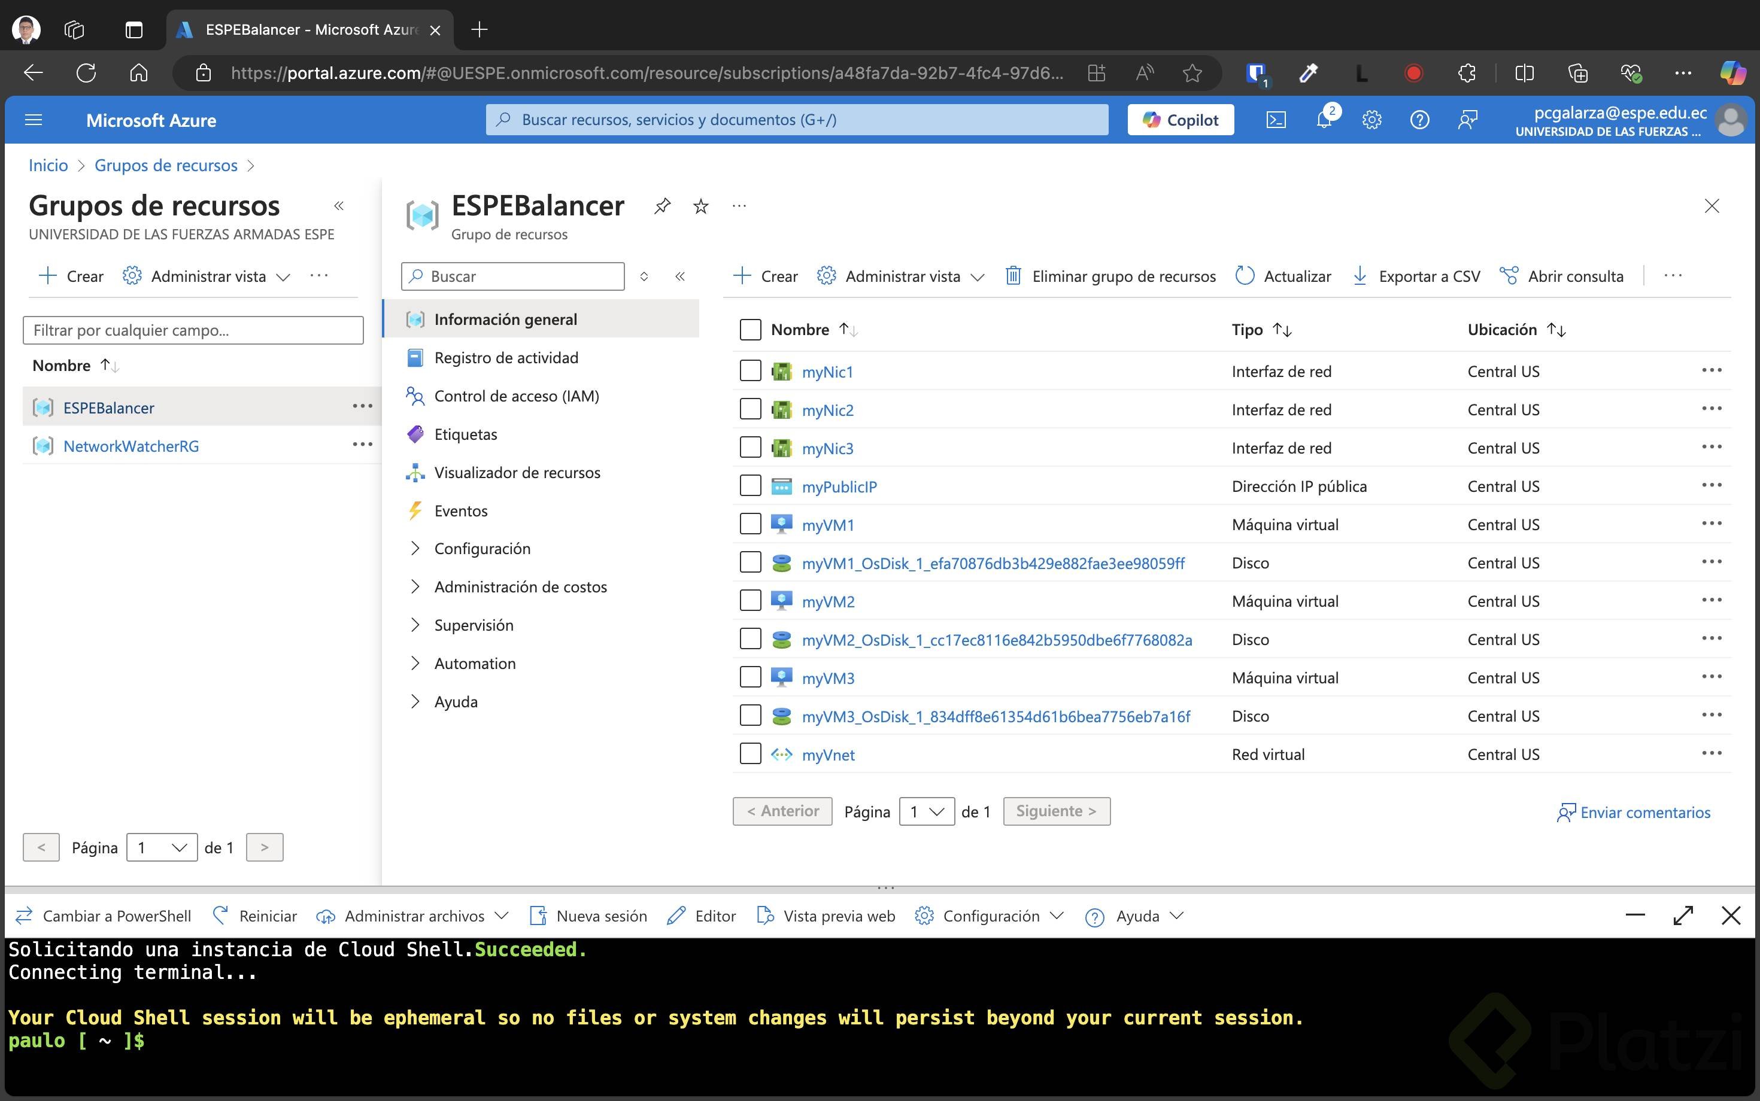Screen dimensions: 1760x1101
Task: Open Cloud Shell from the Azure header
Action: pyautogui.click(x=1276, y=120)
